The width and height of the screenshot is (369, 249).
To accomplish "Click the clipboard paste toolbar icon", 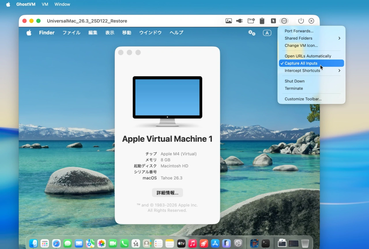I will (x=262, y=21).
